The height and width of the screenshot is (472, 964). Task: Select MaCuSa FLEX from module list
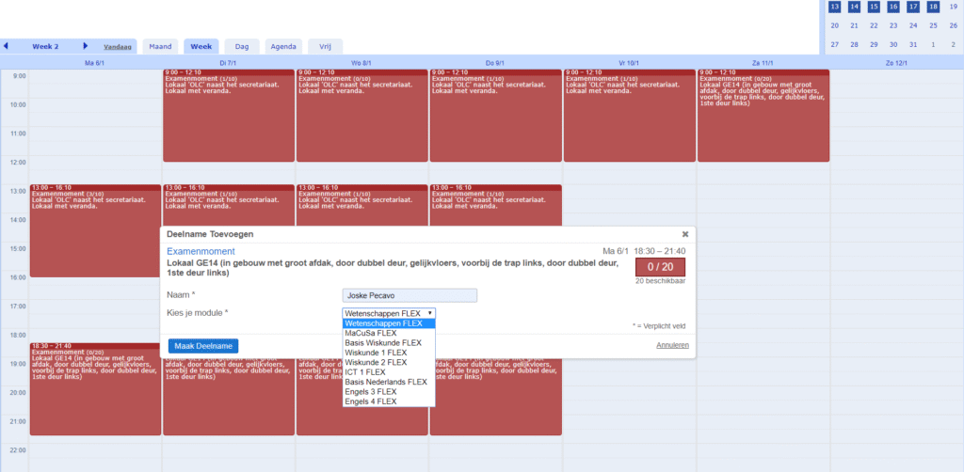pyautogui.click(x=370, y=333)
